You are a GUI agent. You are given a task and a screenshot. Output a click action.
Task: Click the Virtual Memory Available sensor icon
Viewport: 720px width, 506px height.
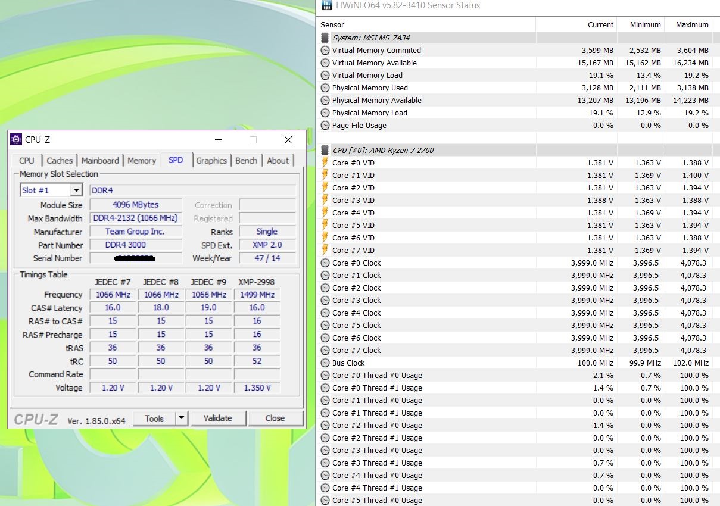tap(325, 63)
